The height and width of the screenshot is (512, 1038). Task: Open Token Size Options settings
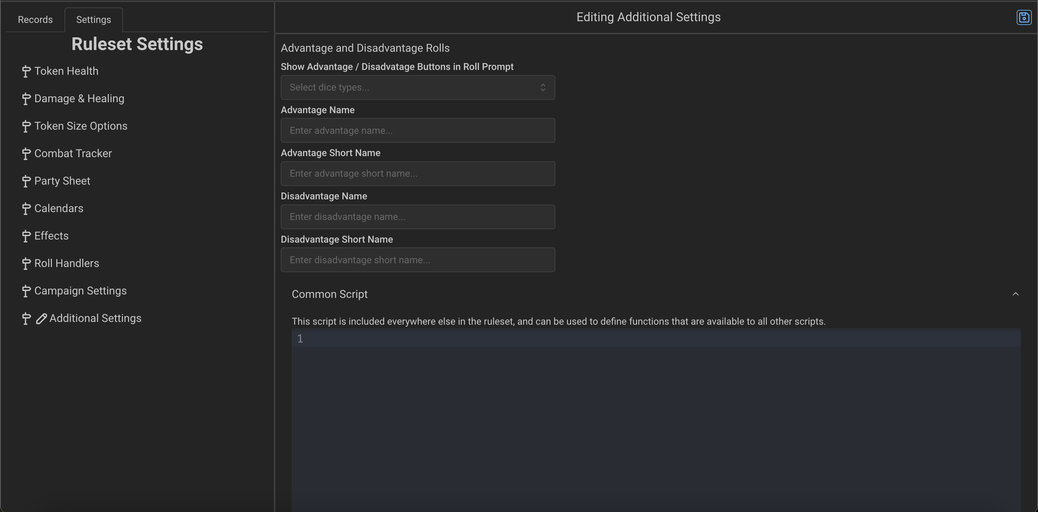(x=81, y=126)
